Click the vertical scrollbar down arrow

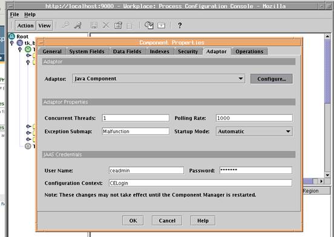click(x=327, y=175)
